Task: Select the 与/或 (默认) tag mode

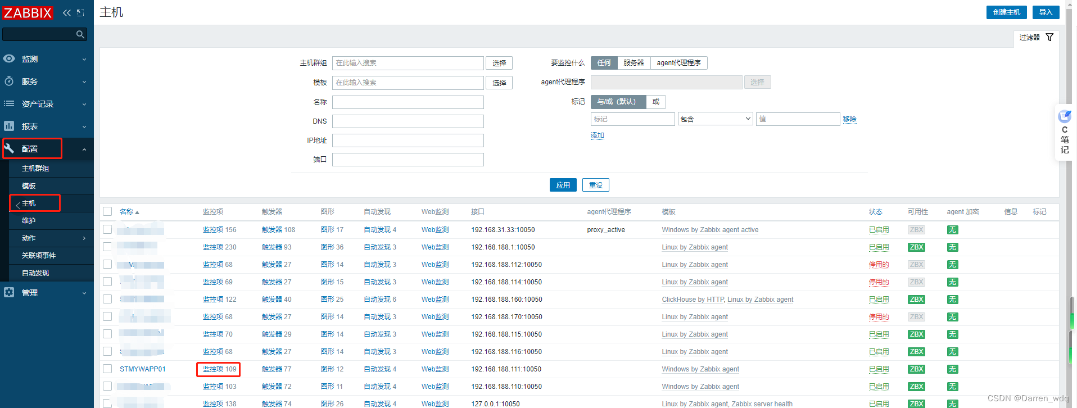Action: click(618, 102)
